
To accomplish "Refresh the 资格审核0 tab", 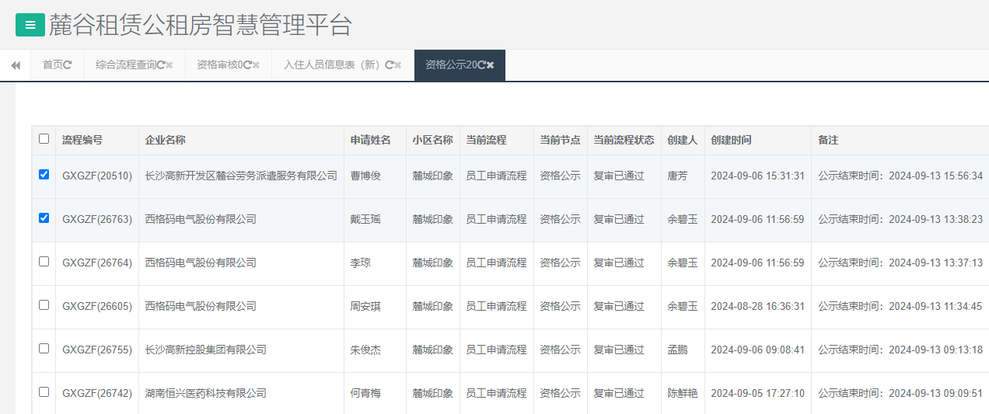I will coord(247,65).
